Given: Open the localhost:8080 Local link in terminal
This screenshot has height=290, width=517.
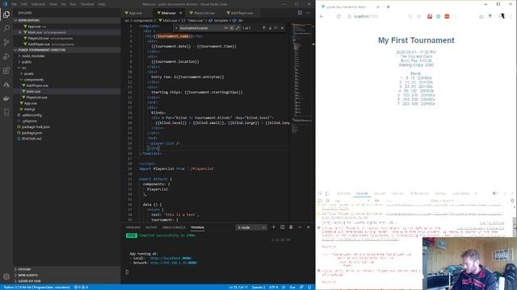Looking at the screenshot, I should tap(170, 259).
